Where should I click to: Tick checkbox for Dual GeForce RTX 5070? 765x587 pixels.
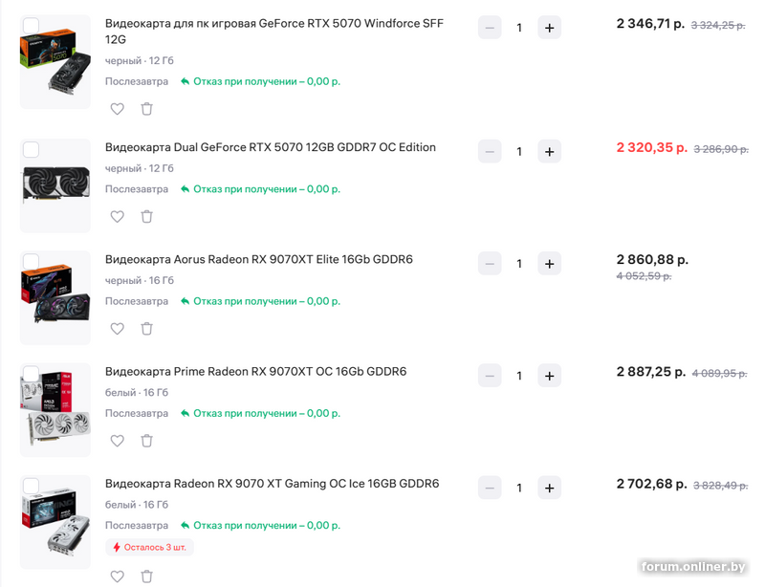(x=31, y=149)
